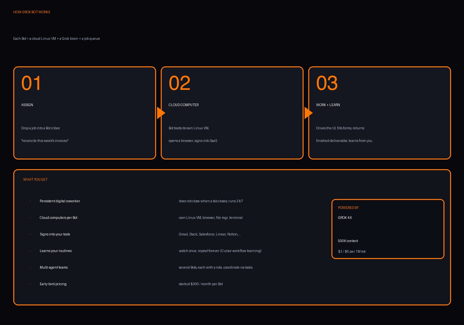Click 'opens a browser, signs into SaaS' line

tap(193, 141)
